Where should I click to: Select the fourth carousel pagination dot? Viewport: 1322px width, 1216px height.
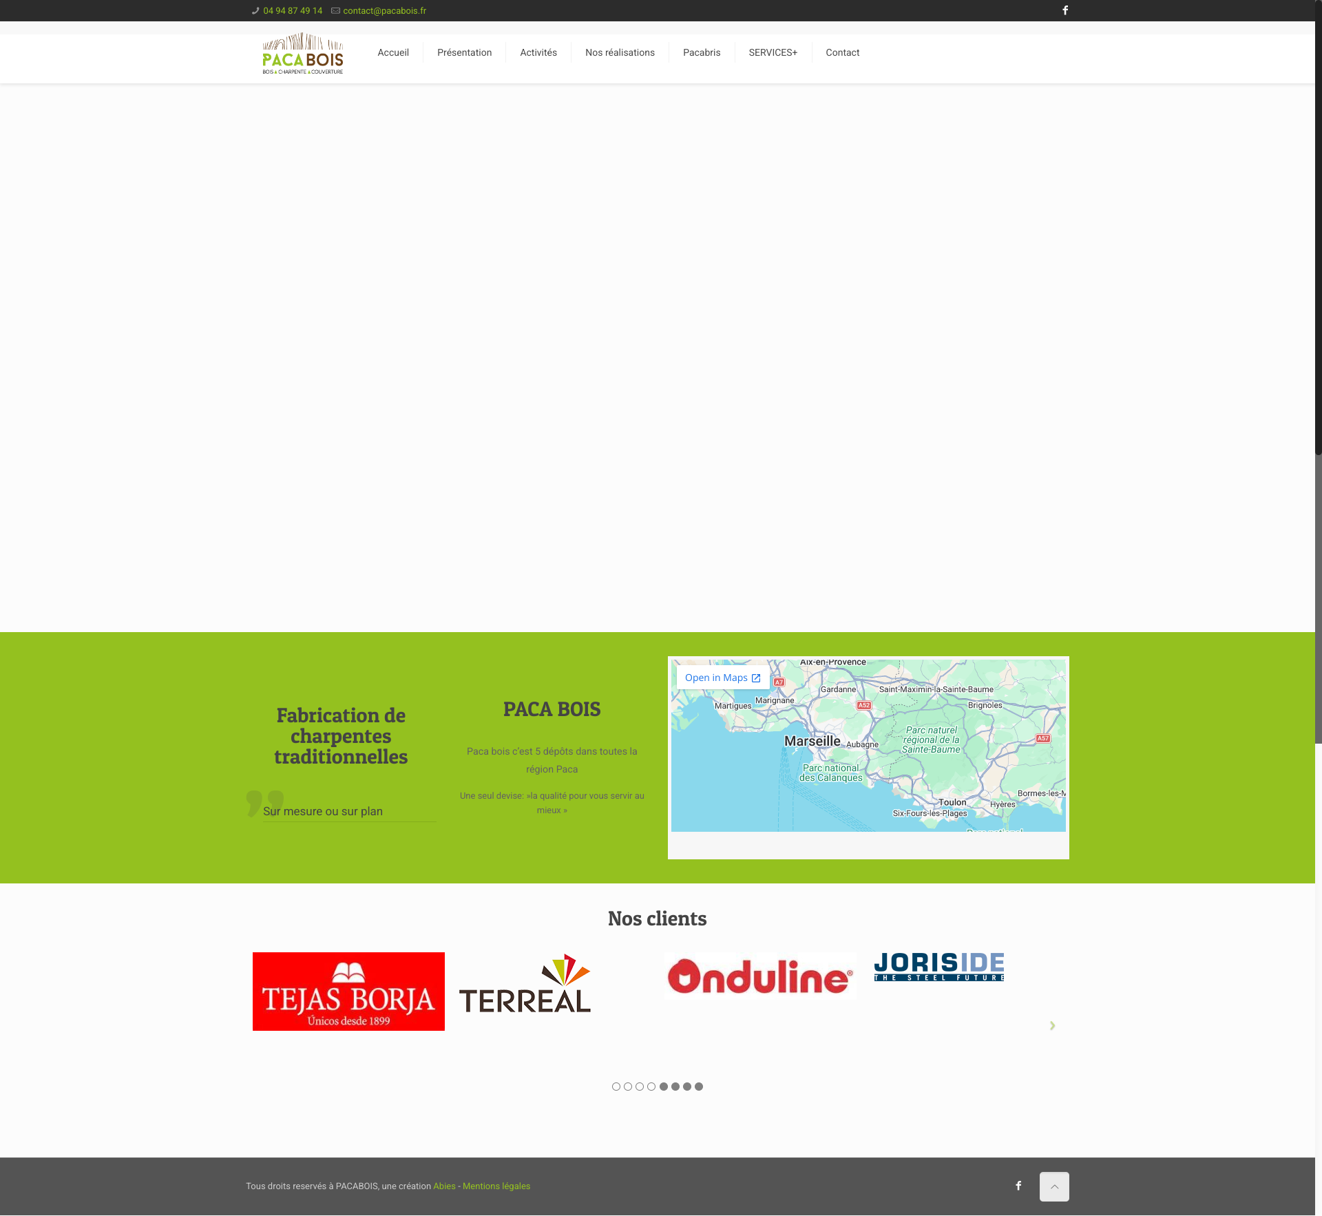click(651, 1087)
